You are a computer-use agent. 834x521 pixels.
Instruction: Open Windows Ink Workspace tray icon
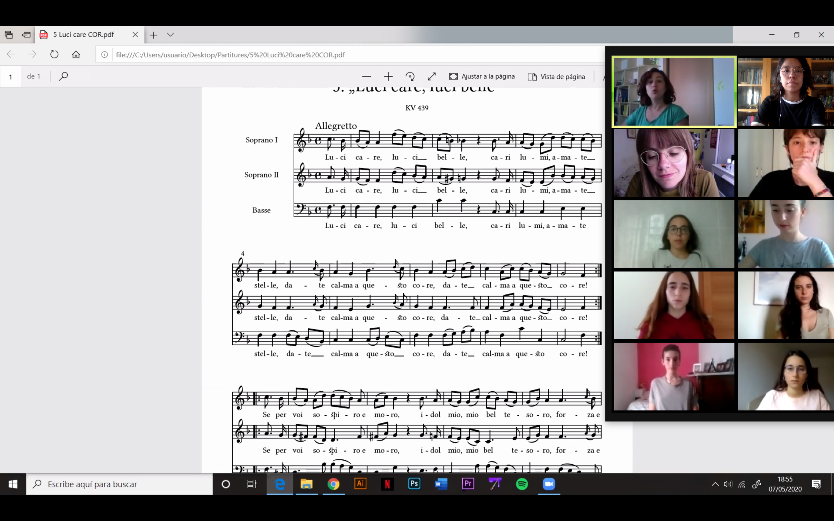(x=756, y=484)
